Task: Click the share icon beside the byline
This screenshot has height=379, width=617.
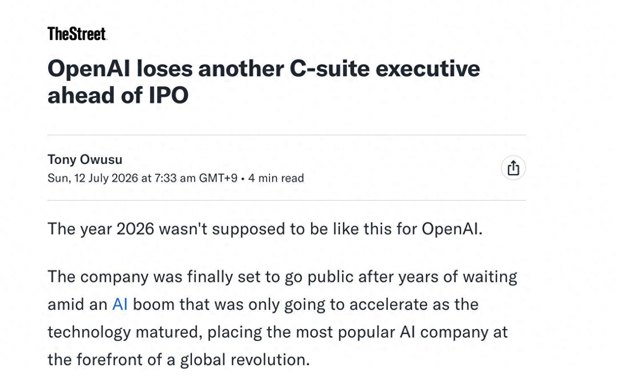Action: 513,168
